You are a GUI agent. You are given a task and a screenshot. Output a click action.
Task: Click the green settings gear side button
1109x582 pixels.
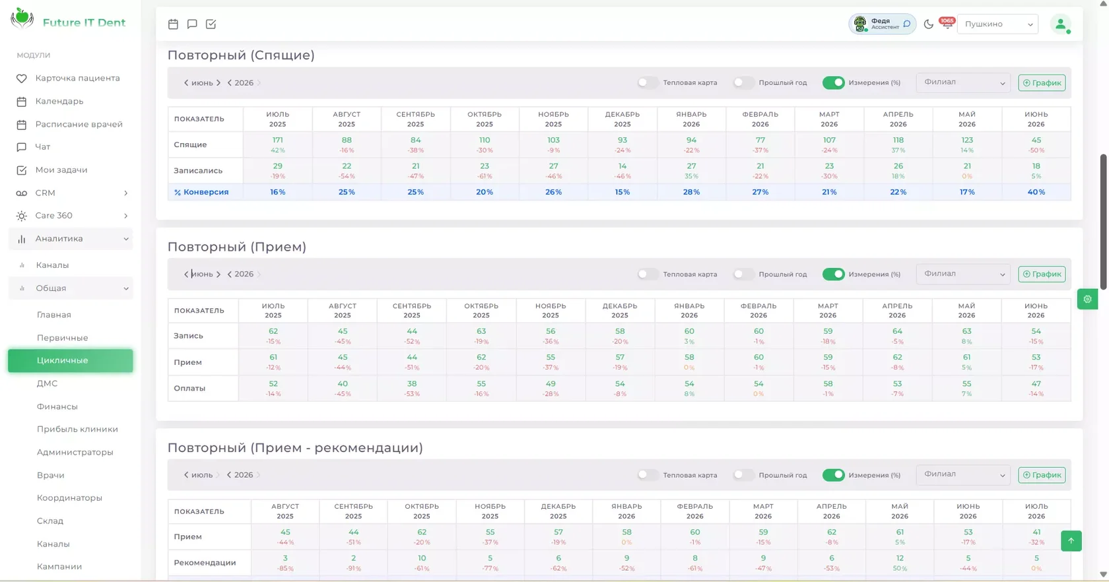[x=1087, y=299]
